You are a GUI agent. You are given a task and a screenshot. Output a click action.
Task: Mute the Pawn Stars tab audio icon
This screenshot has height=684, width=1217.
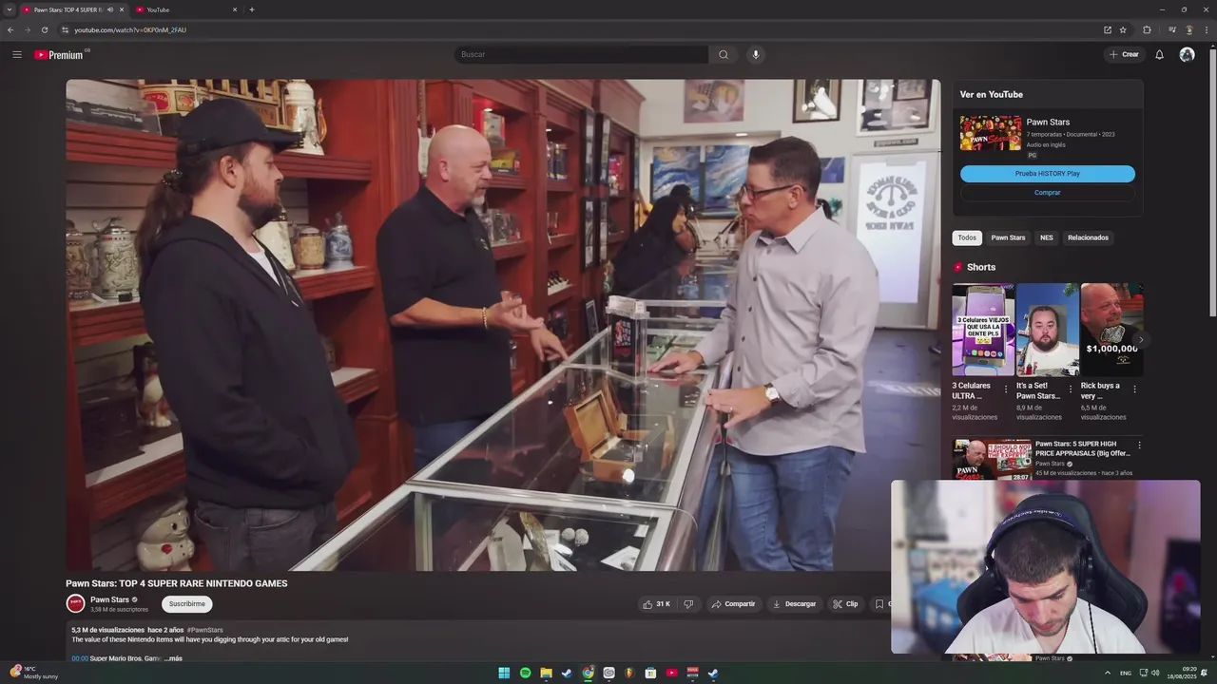point(110,9)
